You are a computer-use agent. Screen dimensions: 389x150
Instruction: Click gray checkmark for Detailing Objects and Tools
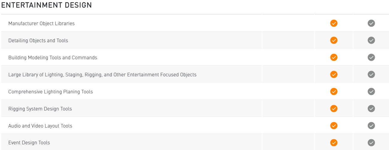pyautogui.click(x=371, y=40)
